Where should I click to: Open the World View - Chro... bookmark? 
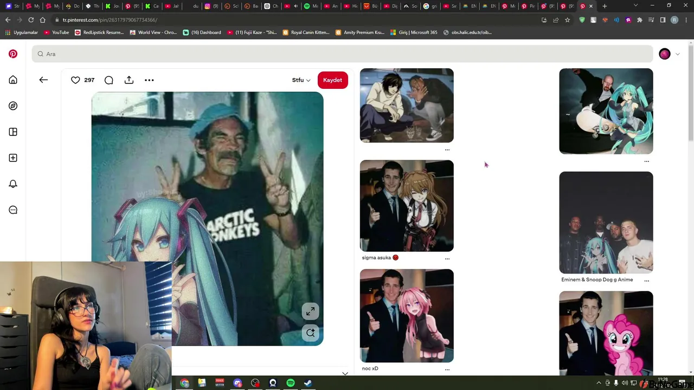pyautogui.click(x=153, y=32)
